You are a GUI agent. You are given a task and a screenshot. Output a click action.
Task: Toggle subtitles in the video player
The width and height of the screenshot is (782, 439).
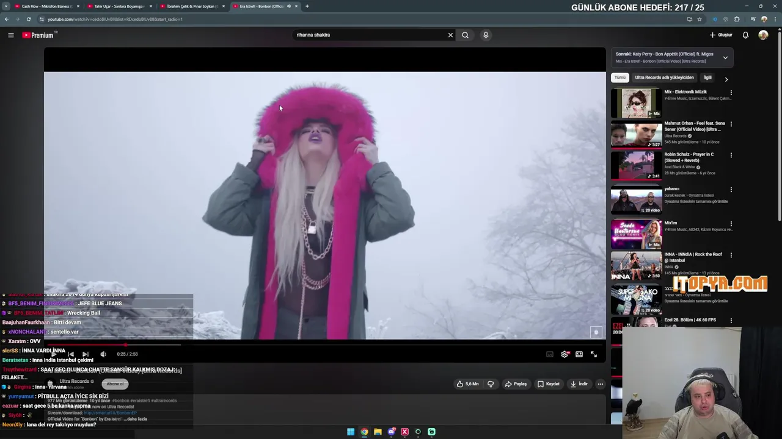pos(550,354)
